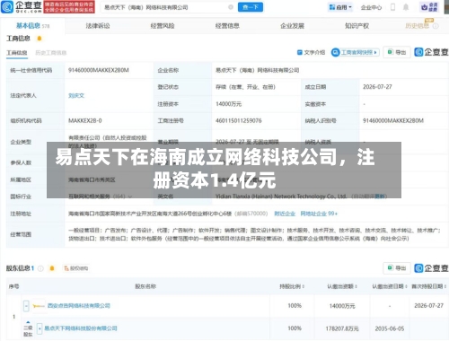Open shareholder 西安点告网络科技有限公司 link
The image size is (449, 341).
79,306
